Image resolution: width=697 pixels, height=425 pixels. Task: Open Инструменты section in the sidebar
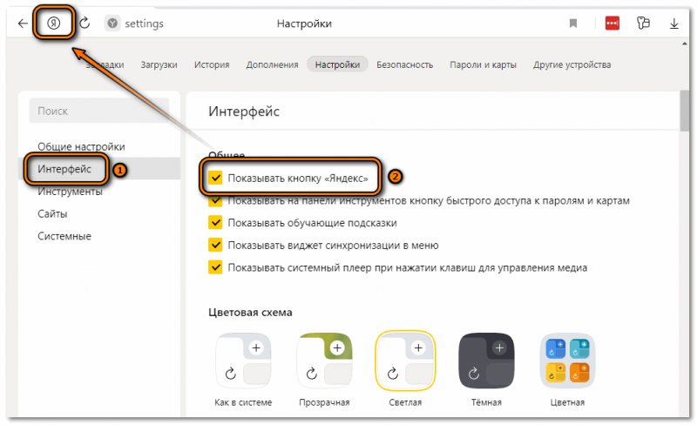70,192
